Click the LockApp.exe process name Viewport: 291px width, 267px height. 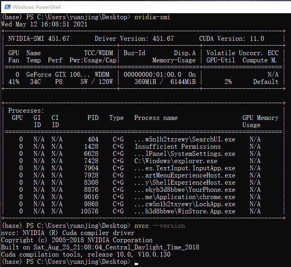coord(185,204)
